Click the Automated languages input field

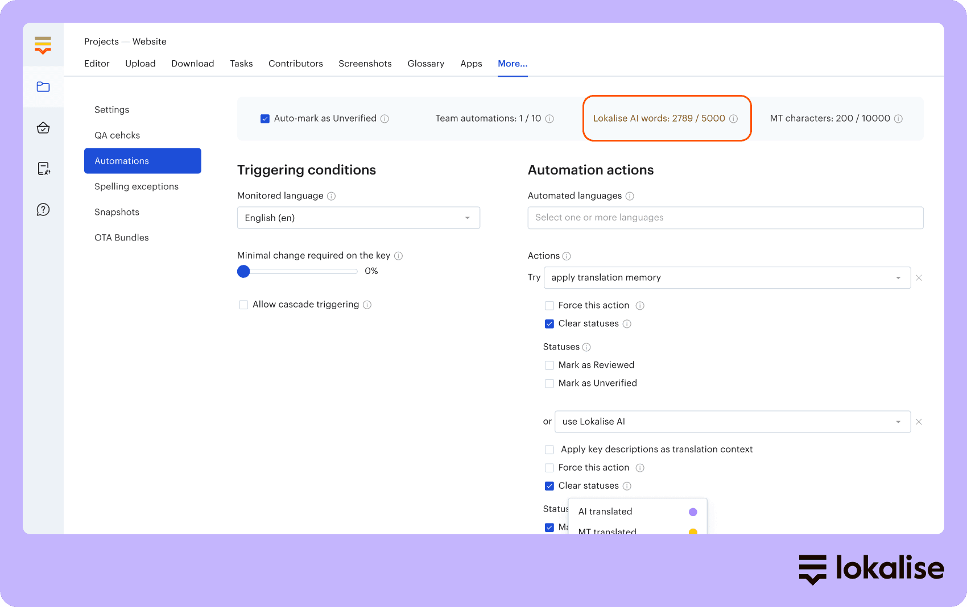tap(725, 218)
